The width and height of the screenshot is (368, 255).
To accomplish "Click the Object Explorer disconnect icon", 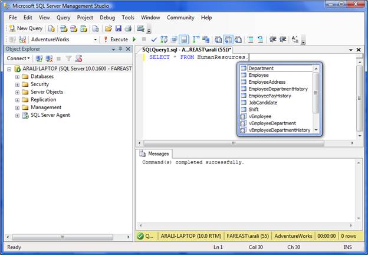I will tap(49, 58).
